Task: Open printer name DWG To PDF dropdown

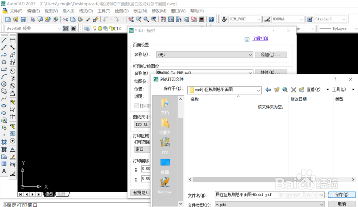Action: point(204,72)
